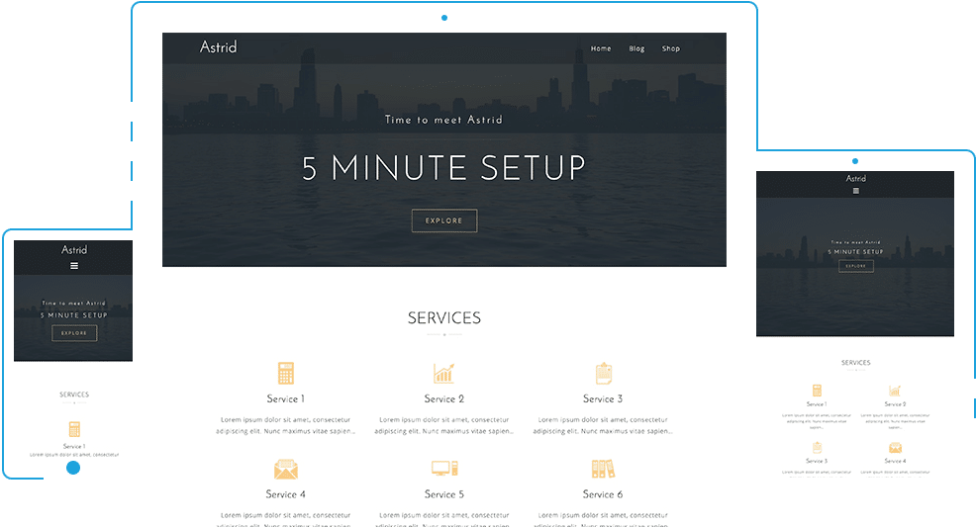Click EXPLORE button in tablet preview
Screen dimensions: 976x527
coord(856,266)
